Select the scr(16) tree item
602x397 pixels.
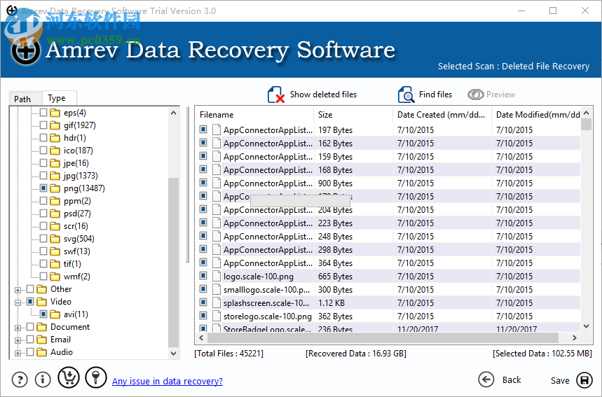point(76,226)
